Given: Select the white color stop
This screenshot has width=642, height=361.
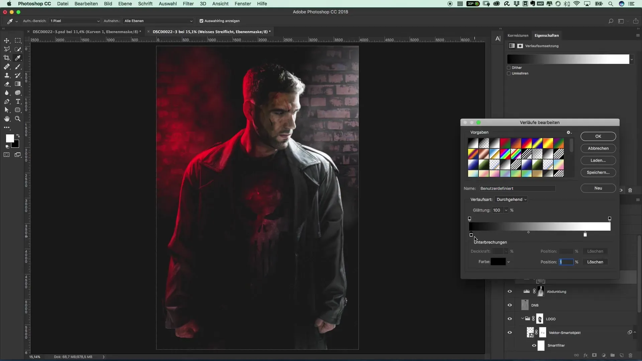Looking at the screenshot, I should coord(585,234).
